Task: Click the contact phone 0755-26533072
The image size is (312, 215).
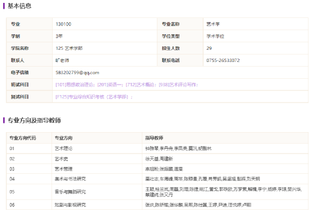Action: pos(223,60)
